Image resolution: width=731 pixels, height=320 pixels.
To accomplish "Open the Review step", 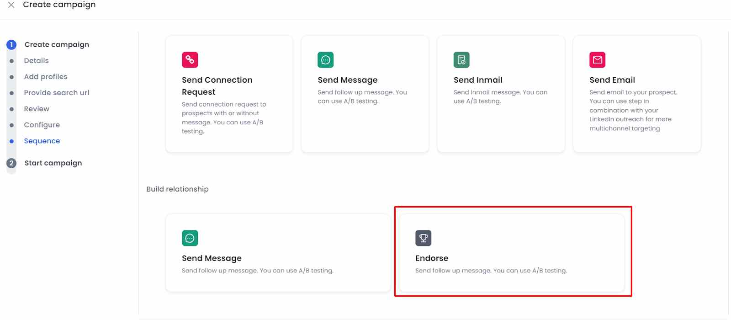I will point(37,109).
